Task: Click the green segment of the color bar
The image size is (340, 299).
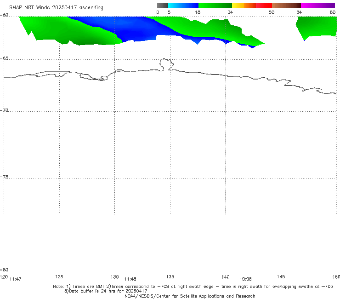Action: (215, 6)
